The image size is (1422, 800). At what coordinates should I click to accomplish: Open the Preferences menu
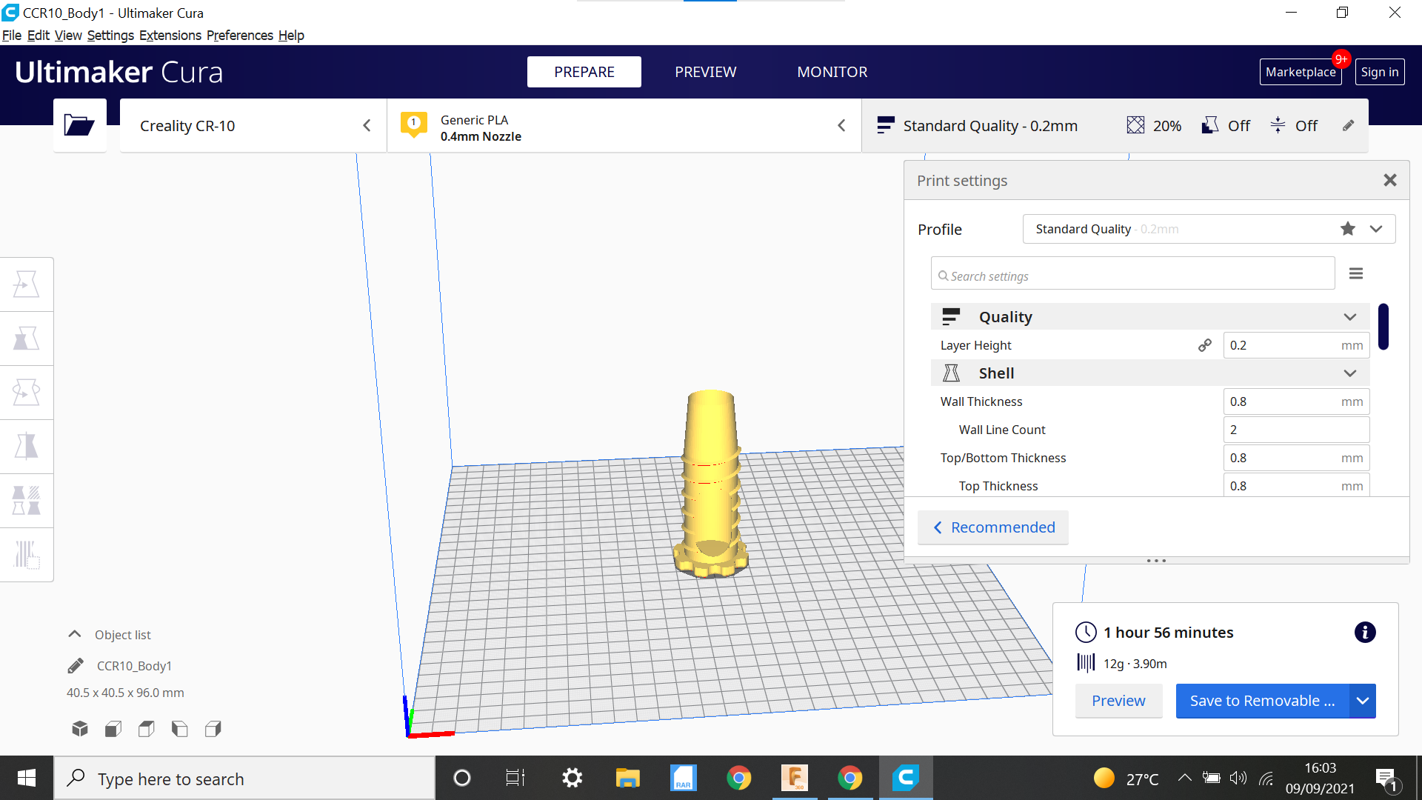tap(240, 36)
